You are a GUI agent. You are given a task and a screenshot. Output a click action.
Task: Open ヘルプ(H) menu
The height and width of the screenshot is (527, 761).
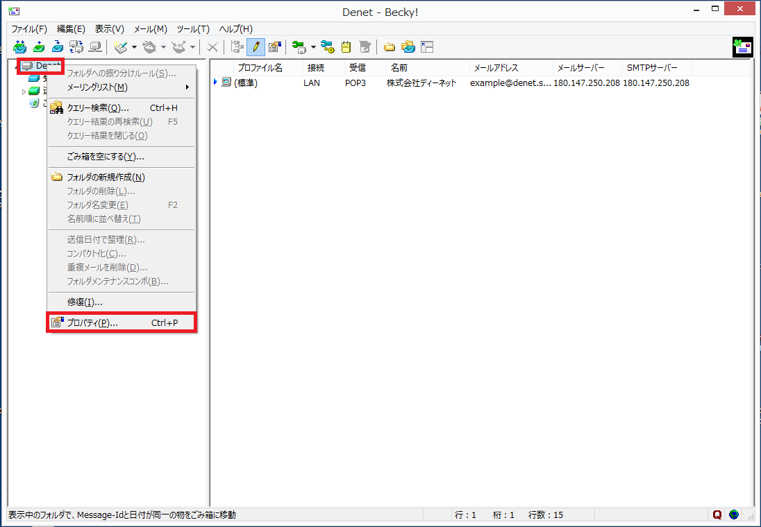click(236, 29)
